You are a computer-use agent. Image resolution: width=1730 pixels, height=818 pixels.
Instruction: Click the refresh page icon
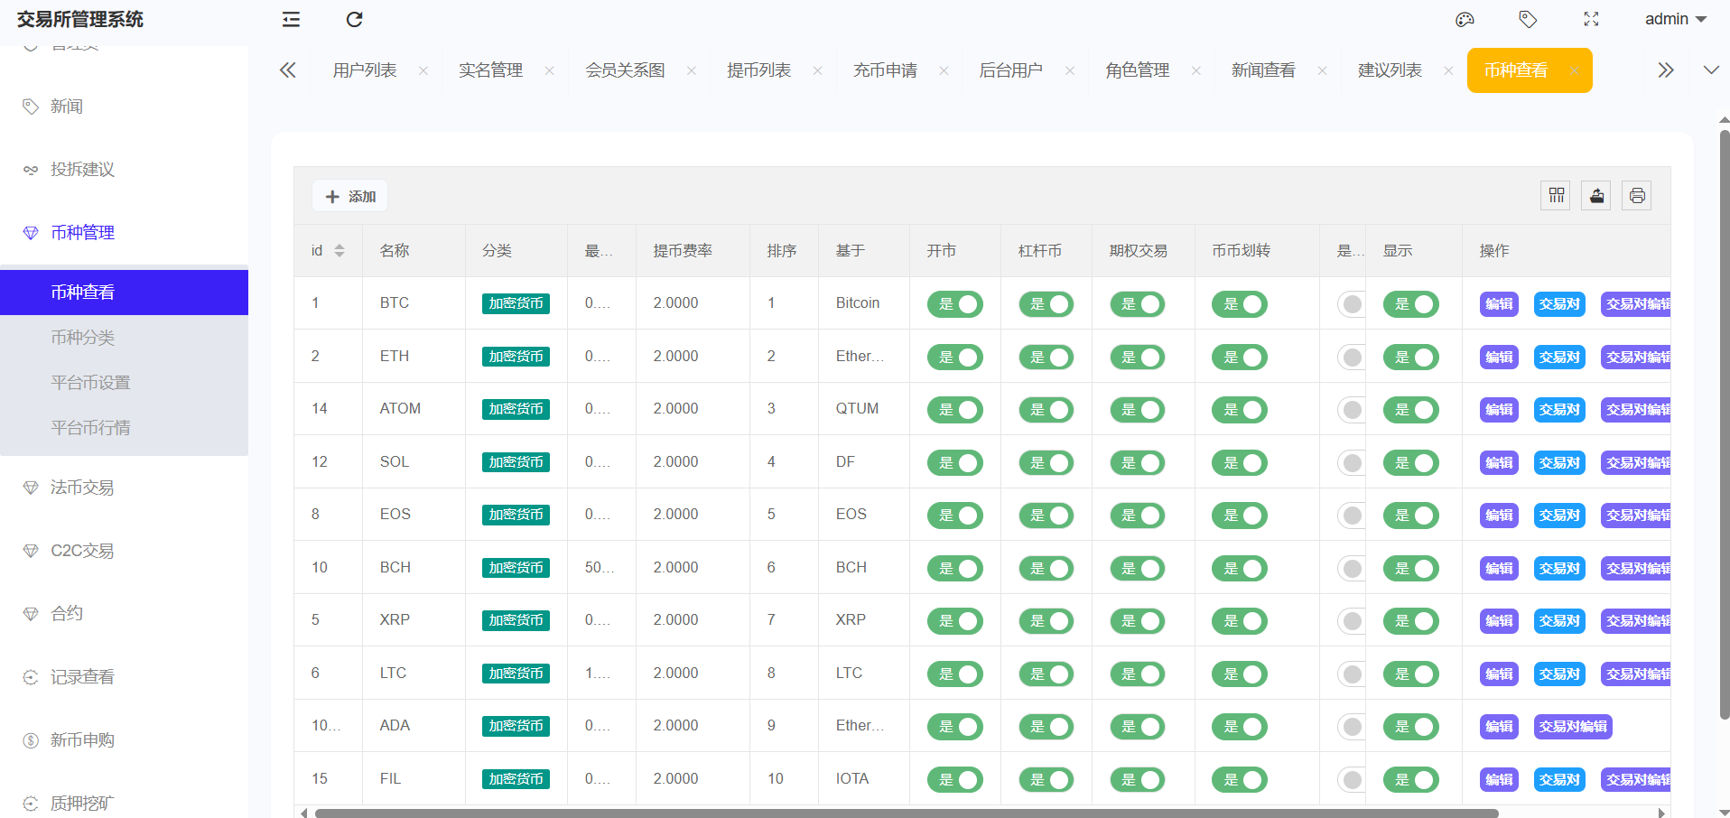(x=354, y=20)
